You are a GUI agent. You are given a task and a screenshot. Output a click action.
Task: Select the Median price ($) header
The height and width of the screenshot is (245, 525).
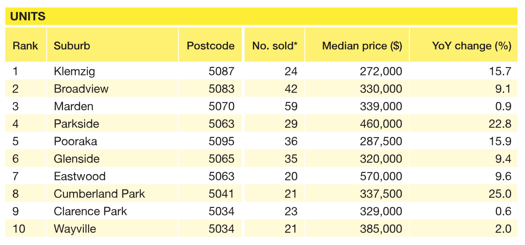pos(362,46)
